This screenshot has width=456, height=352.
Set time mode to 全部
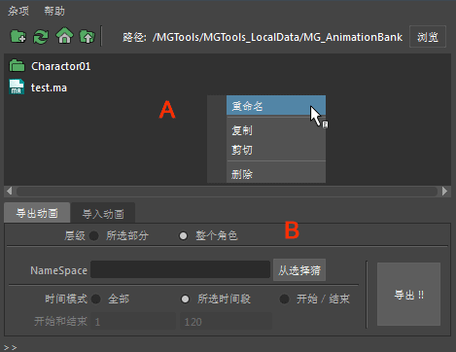coord(96,299)
